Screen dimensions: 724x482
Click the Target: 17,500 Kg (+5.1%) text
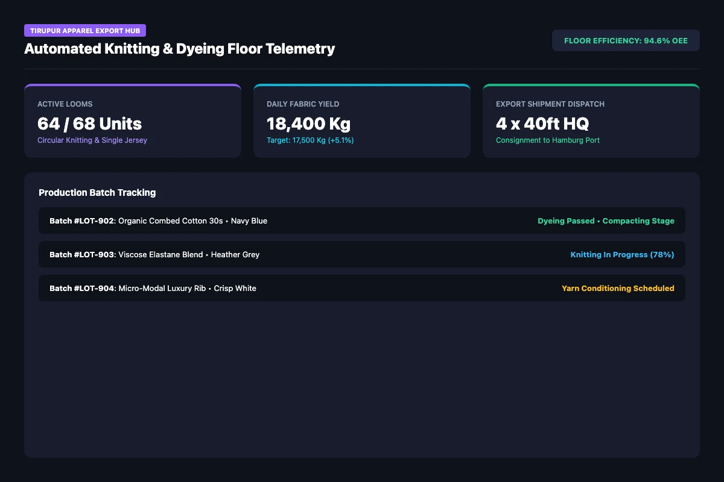[x=310, y=140]
